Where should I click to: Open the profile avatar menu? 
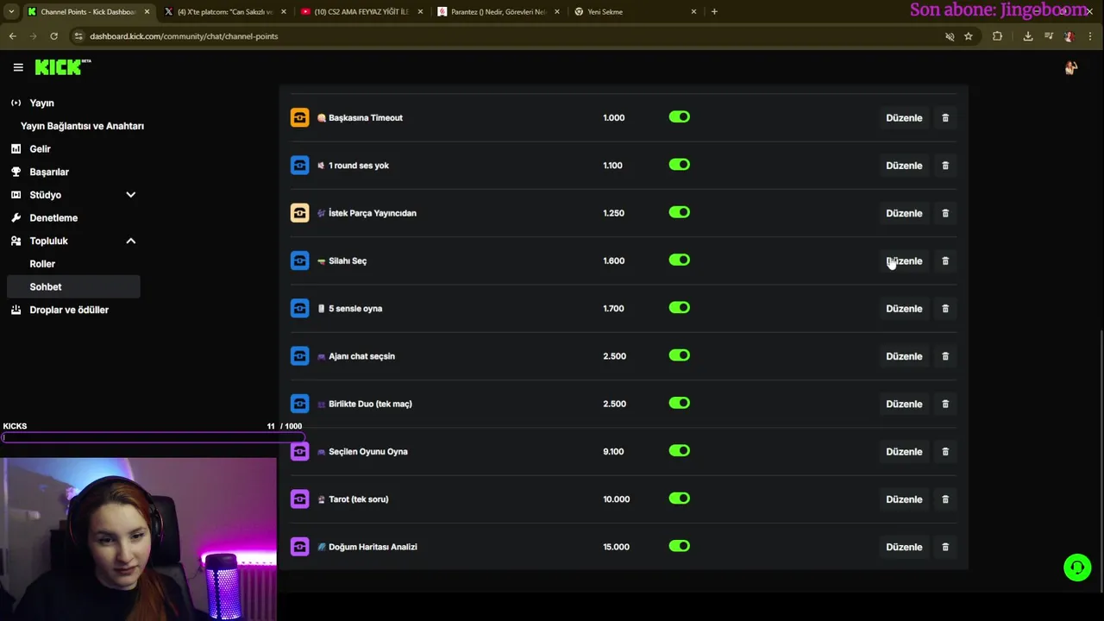tap(1070, 67)
